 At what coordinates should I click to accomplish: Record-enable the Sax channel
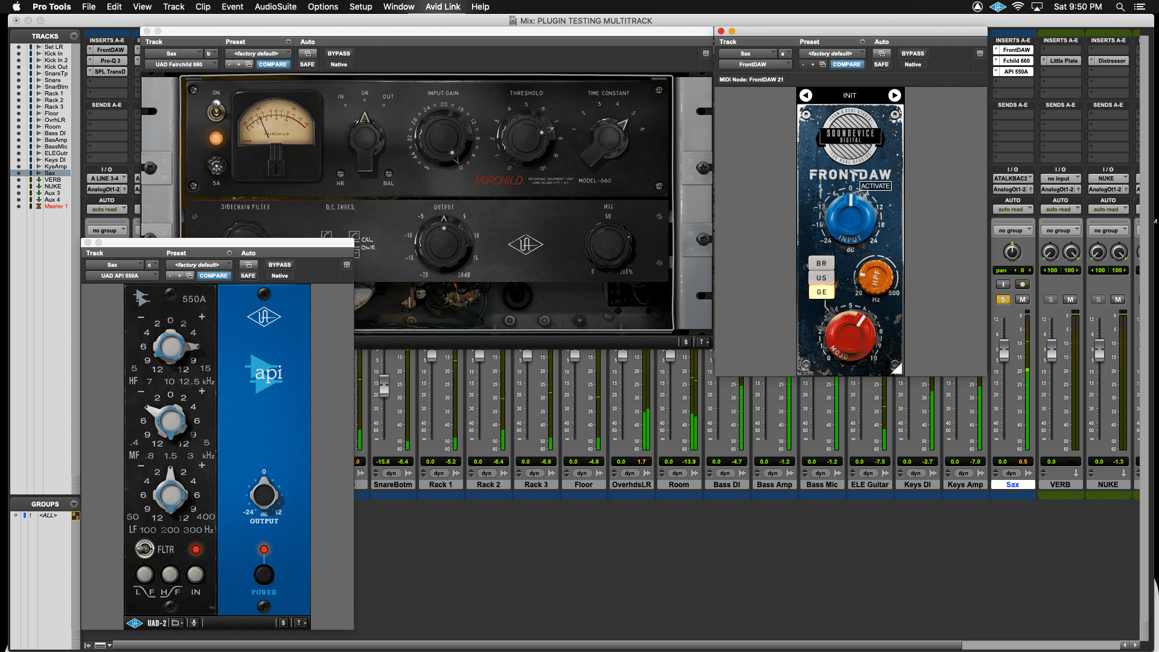coord(1023,284)
